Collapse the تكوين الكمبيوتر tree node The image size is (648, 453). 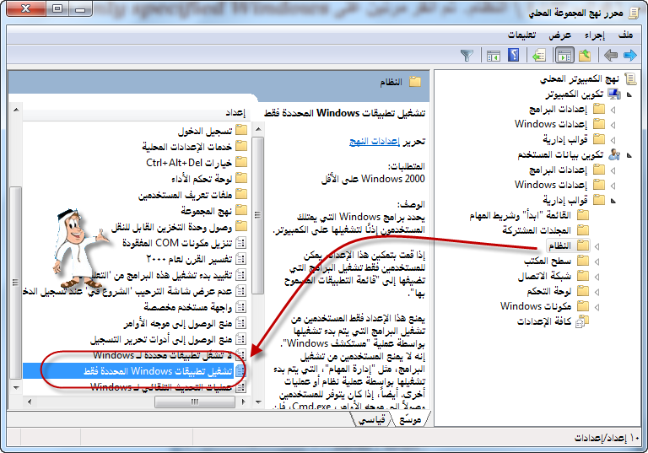coord(629,95)
